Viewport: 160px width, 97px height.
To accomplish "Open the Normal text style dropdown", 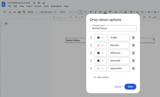I will (x=48, y=12).
